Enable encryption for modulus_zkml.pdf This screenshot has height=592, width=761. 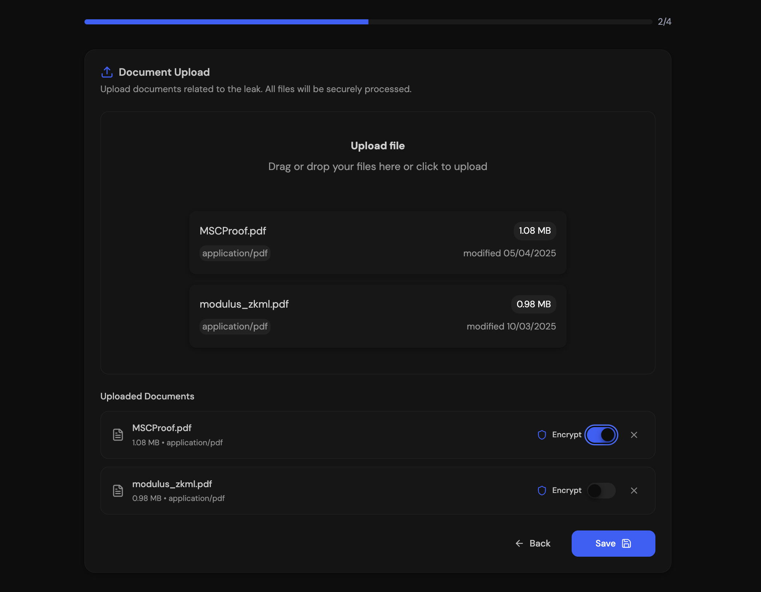[601, 490]
